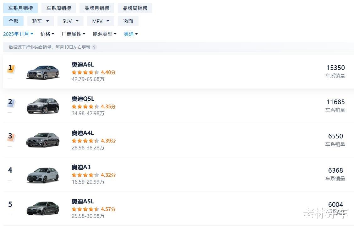Select the 微面 category button
Viewport: 354px width, 226px height.
128,21
